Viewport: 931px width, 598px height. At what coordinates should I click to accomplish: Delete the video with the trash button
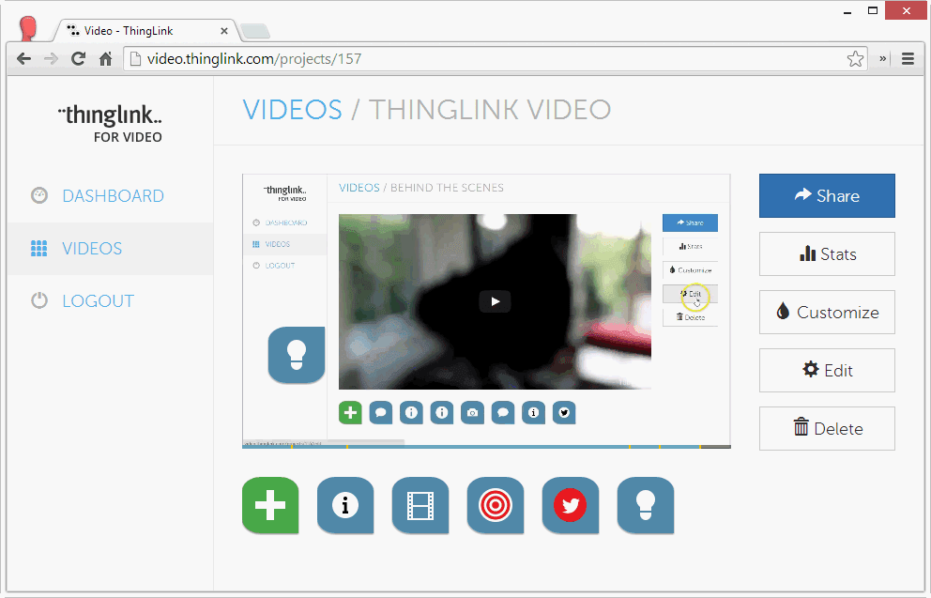(827, 428)
